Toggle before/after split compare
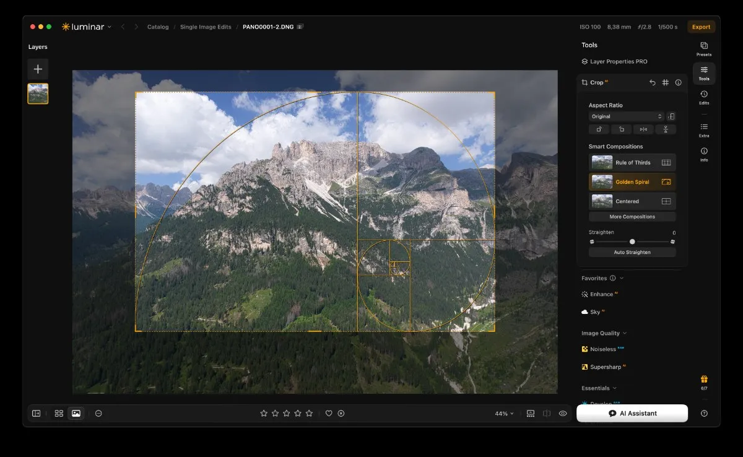 point(547,413)
